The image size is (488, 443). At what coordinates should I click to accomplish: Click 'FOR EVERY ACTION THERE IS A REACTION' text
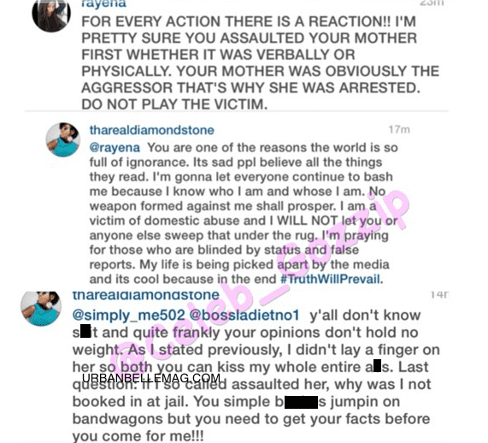coord(230,21)
